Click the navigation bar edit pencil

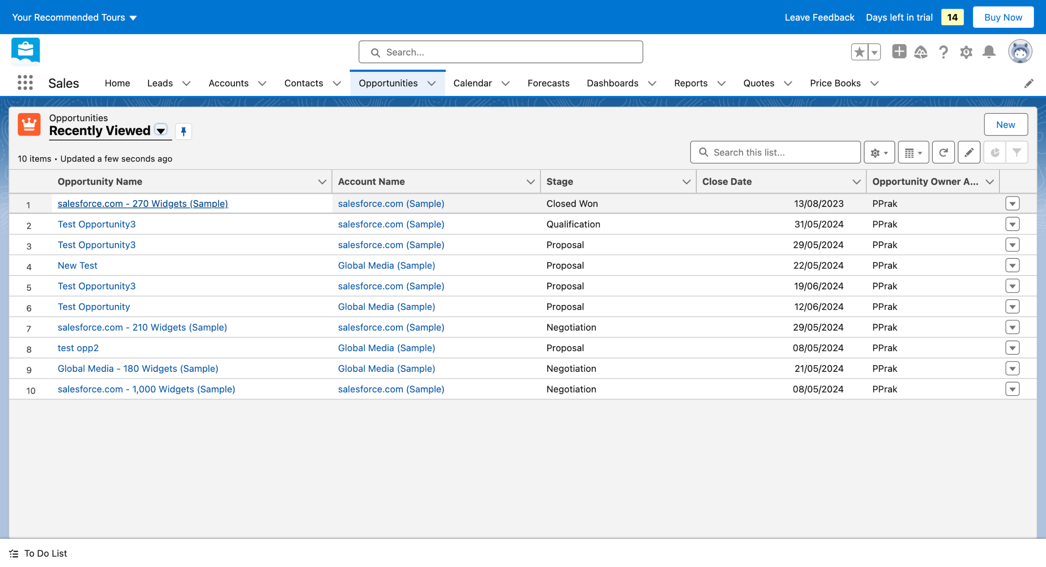tap(1029, 83)
